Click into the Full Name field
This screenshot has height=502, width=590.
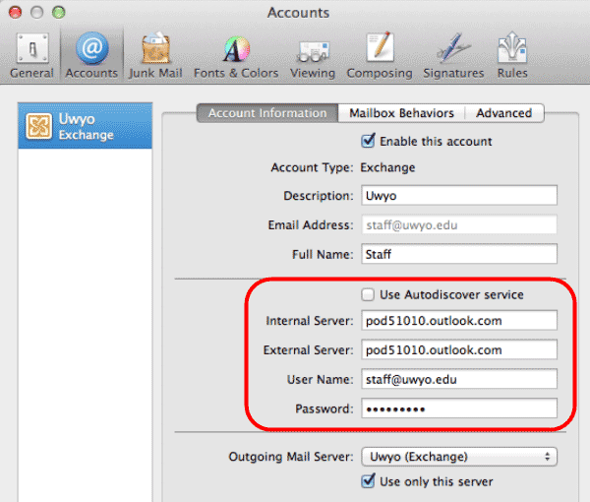click(x=459, y=254)
